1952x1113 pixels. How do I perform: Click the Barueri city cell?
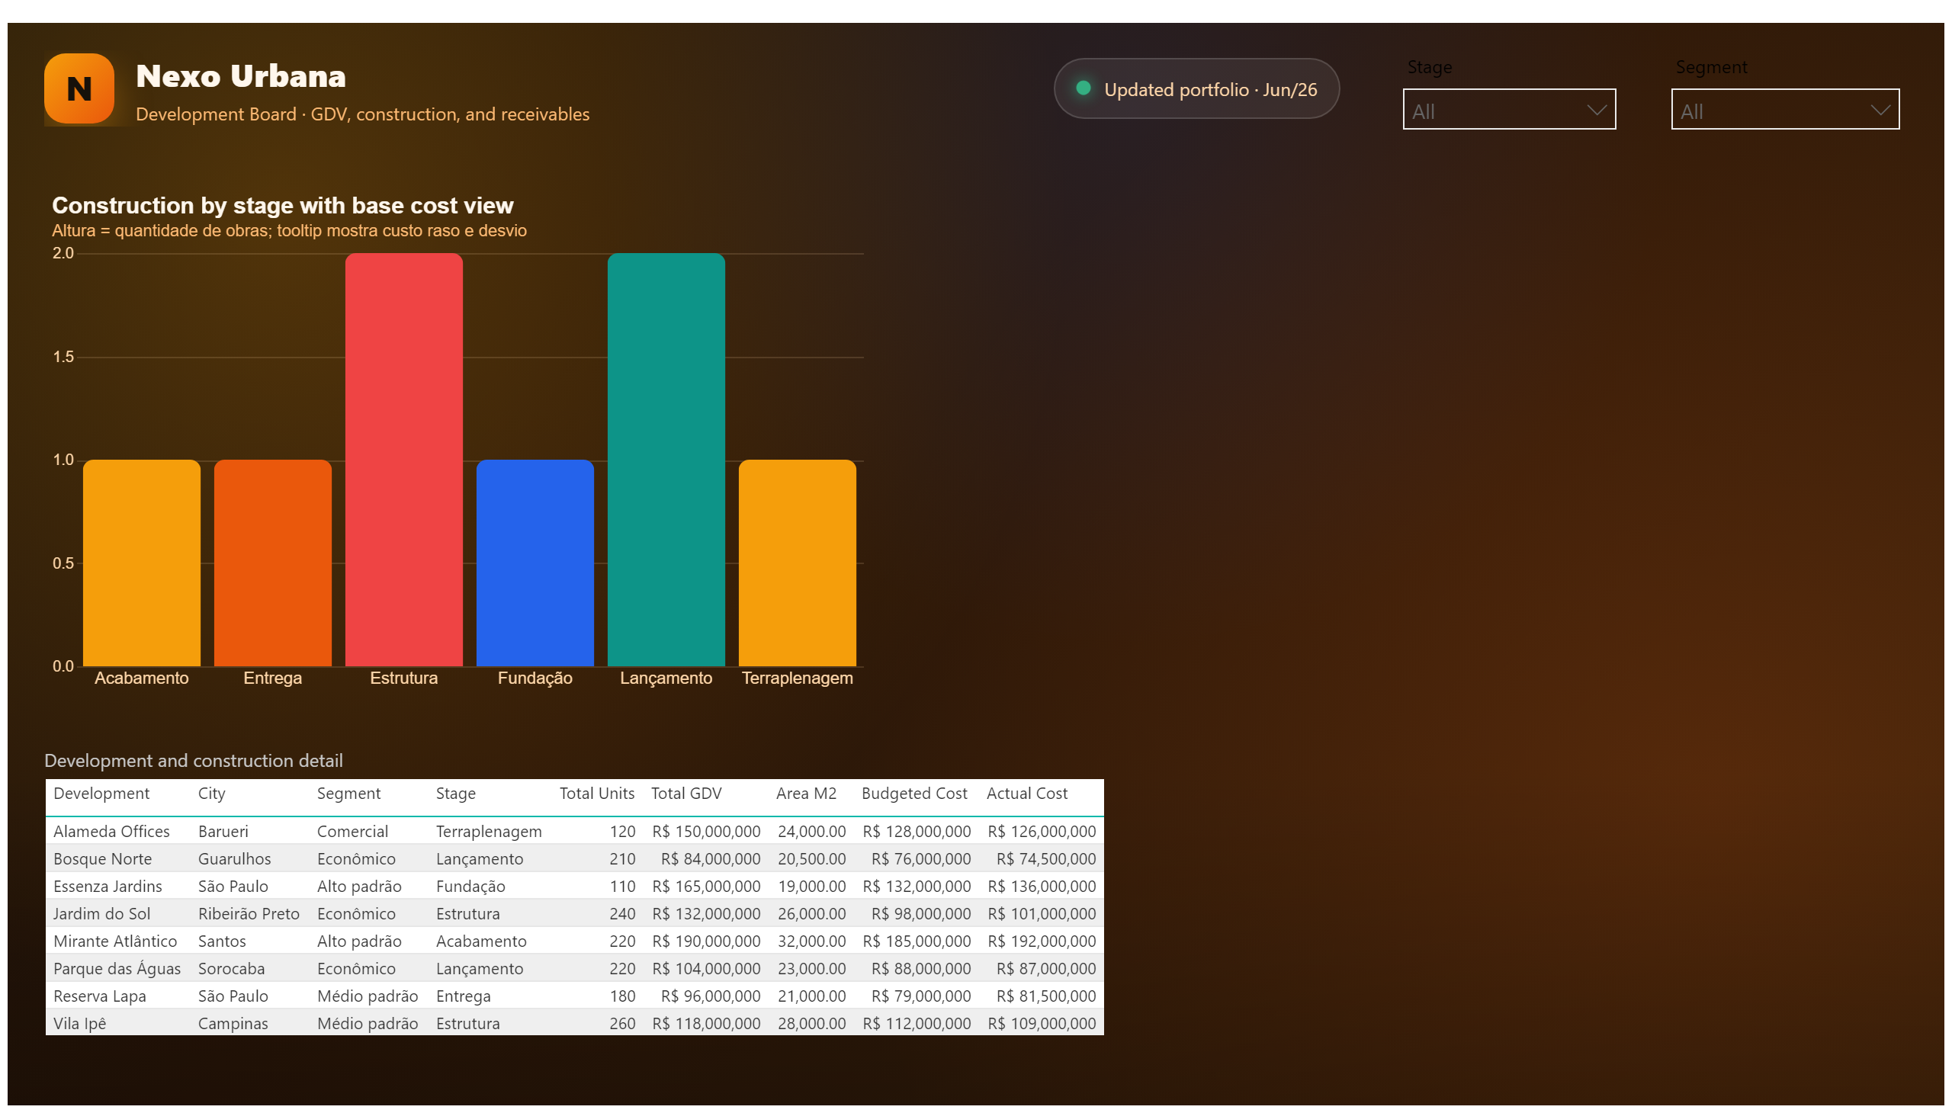(x=223, y=831)
